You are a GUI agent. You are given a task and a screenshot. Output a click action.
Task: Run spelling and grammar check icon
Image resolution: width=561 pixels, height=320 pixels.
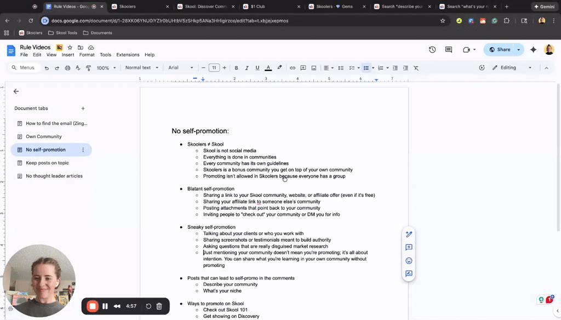(x=78, y=67)
